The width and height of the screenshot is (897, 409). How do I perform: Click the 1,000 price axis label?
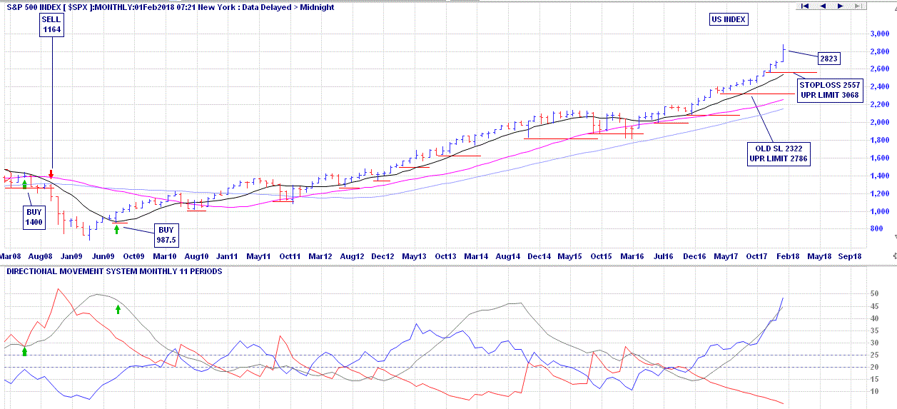(879, 211)
